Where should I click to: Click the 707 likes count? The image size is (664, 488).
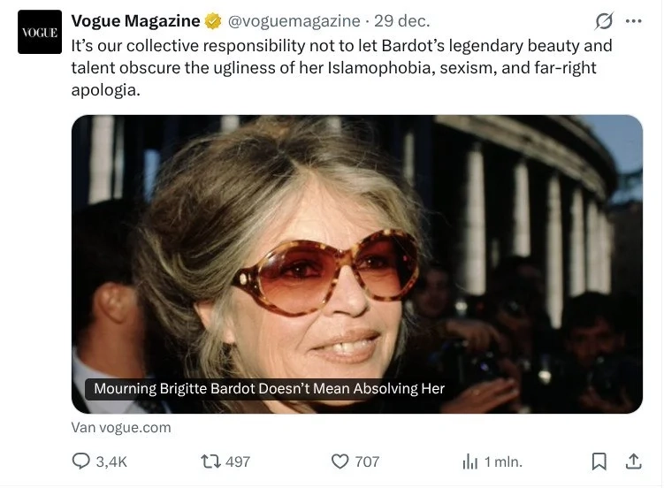click(367, 461)
